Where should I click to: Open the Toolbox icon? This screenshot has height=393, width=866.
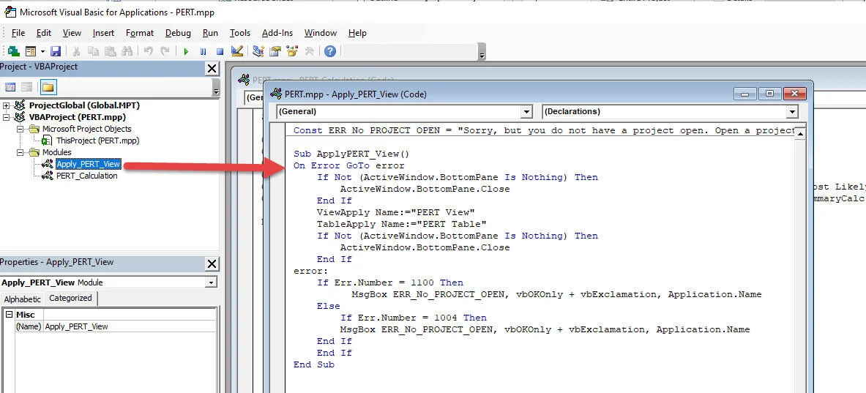tap(309, 51)
